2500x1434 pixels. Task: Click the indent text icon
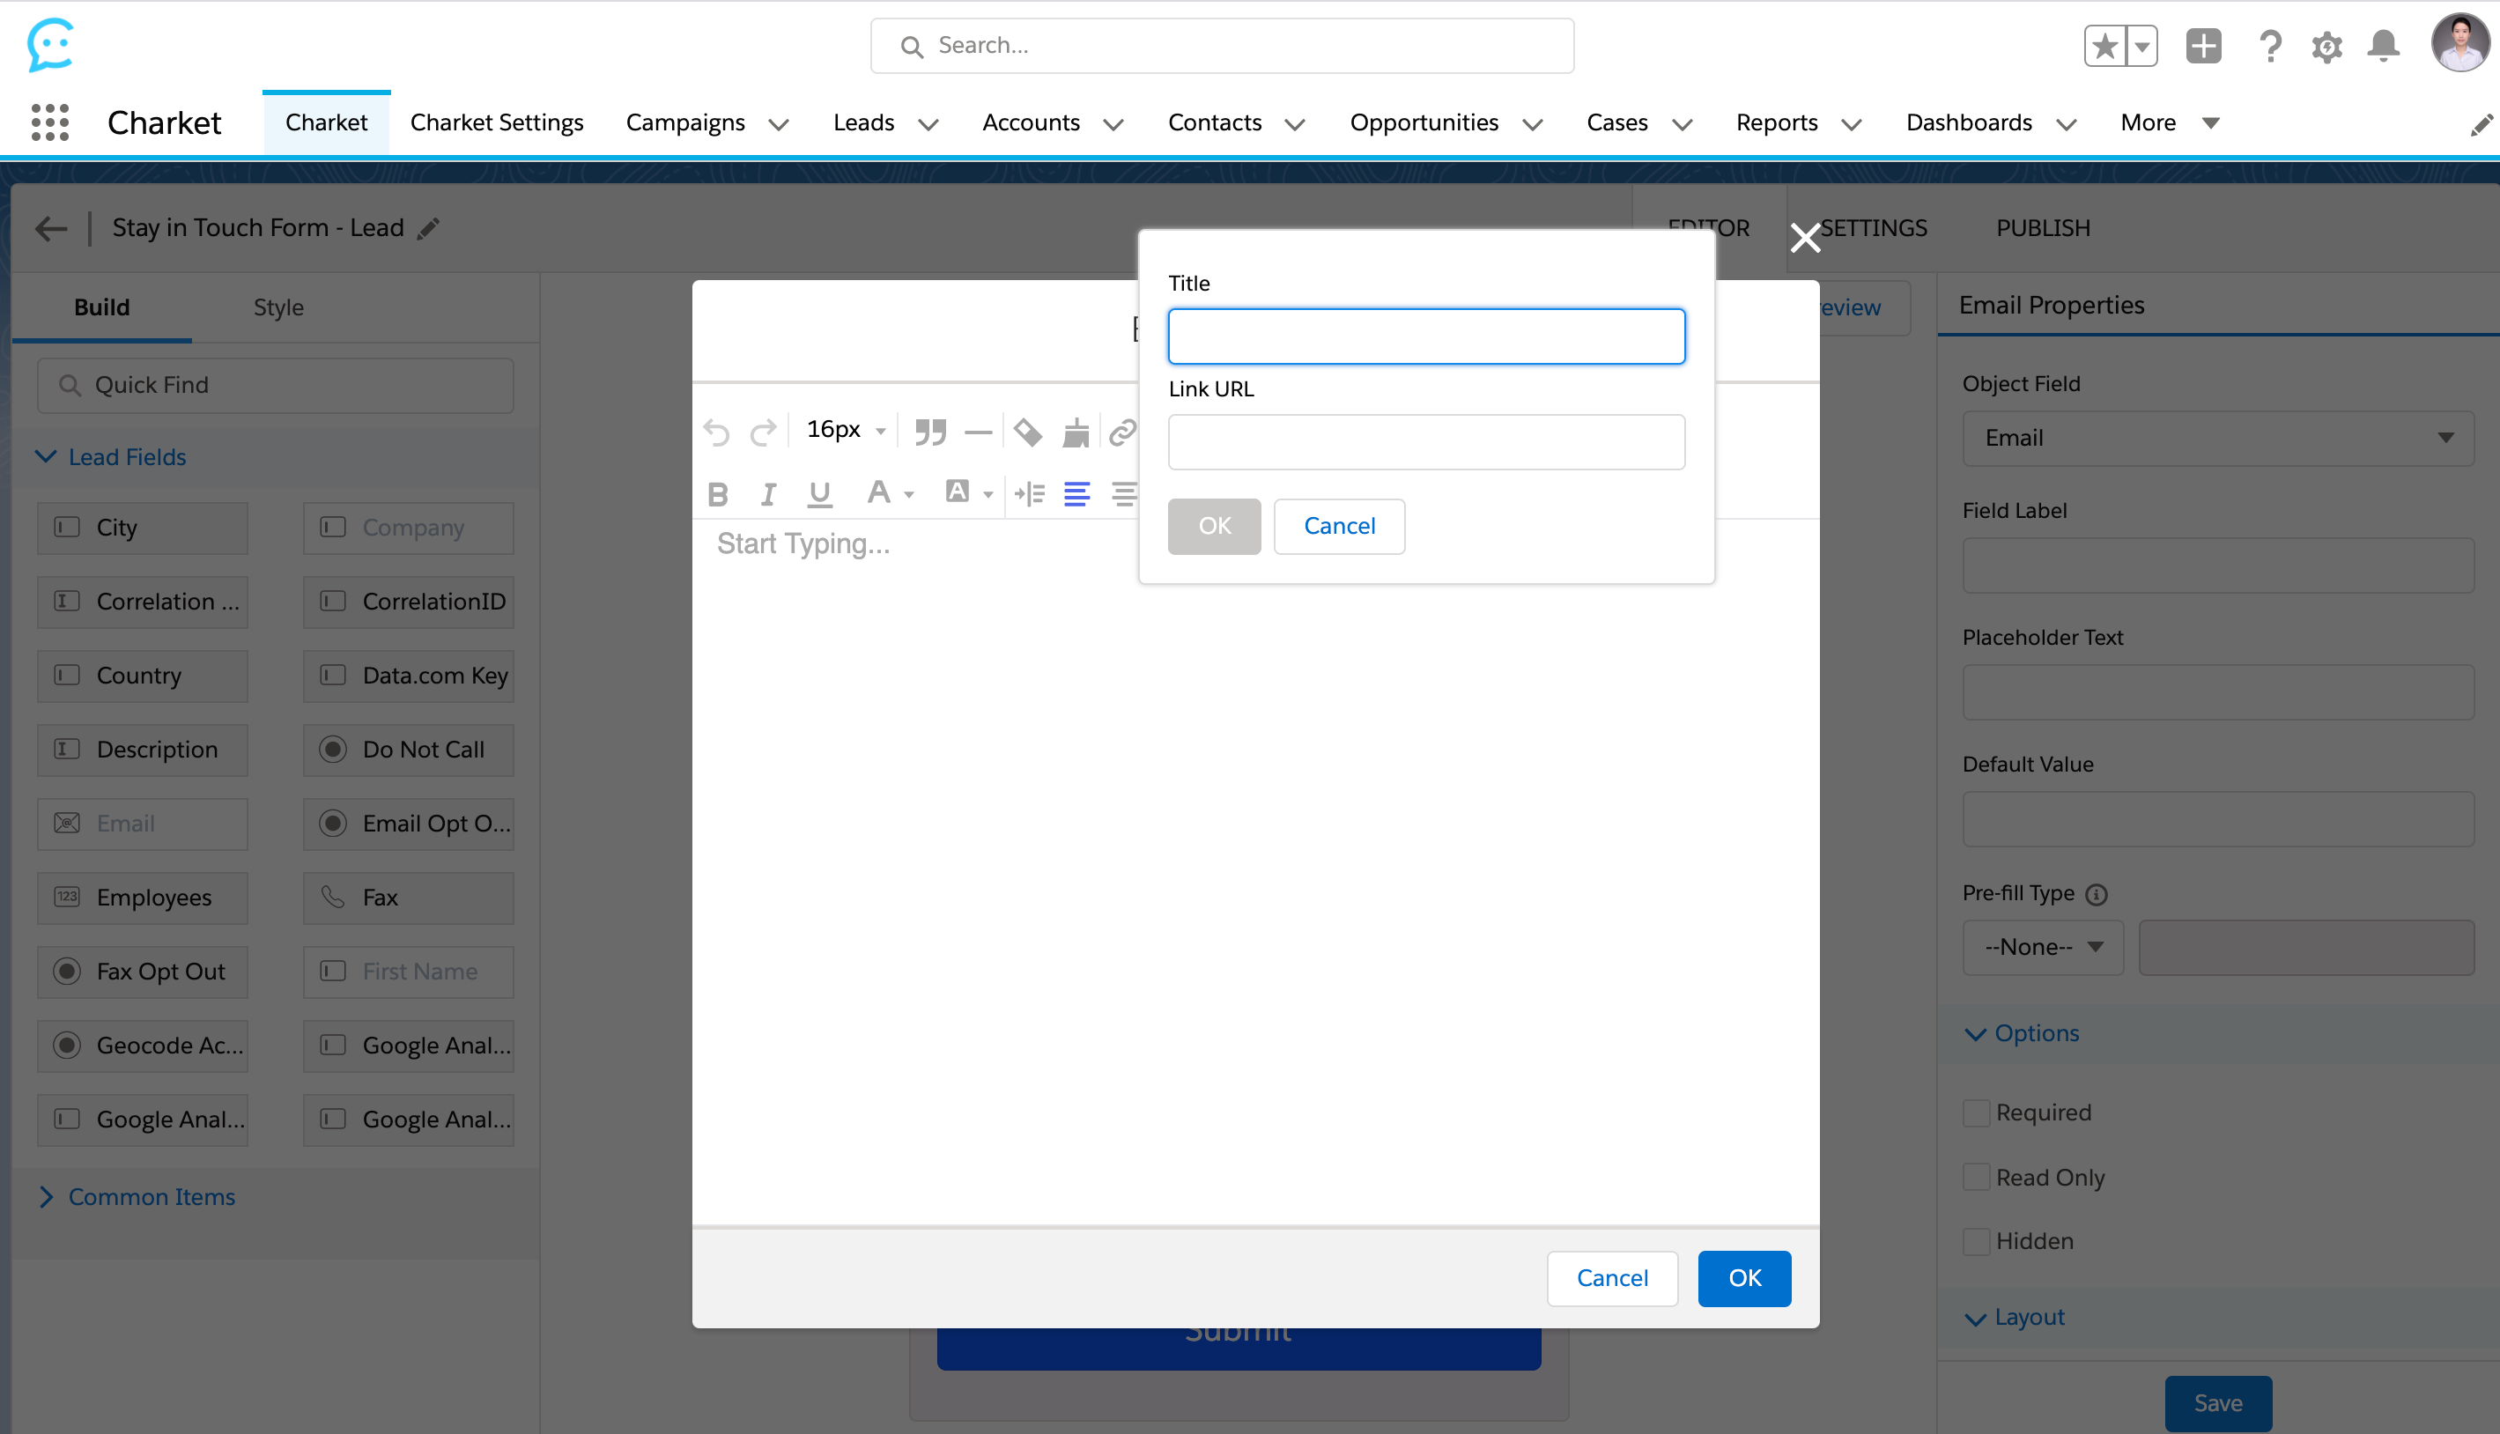click(x=1029, y=493)
